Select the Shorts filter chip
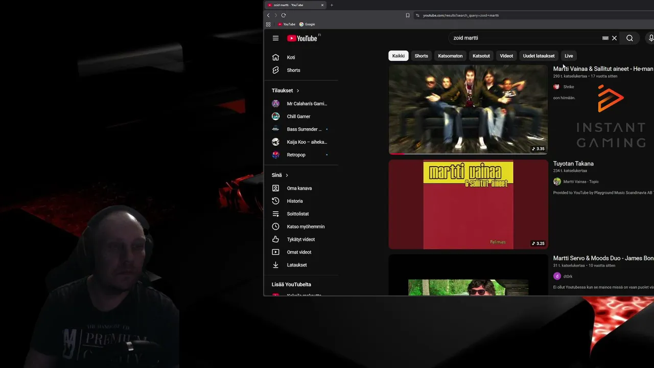The image size is (654, 368). click(422, 56)
